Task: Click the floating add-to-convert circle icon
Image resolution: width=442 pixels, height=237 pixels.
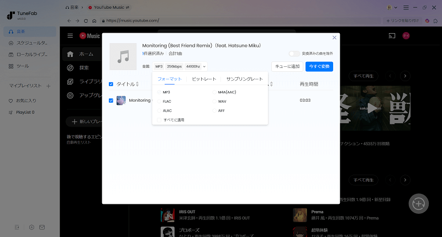Action: pos(418,203)
